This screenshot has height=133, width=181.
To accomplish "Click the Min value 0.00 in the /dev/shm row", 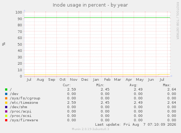I will pyautogui.click(x=105, y=107).
